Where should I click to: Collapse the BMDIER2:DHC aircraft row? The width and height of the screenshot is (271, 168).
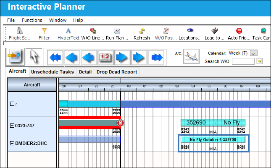(12, 143)
